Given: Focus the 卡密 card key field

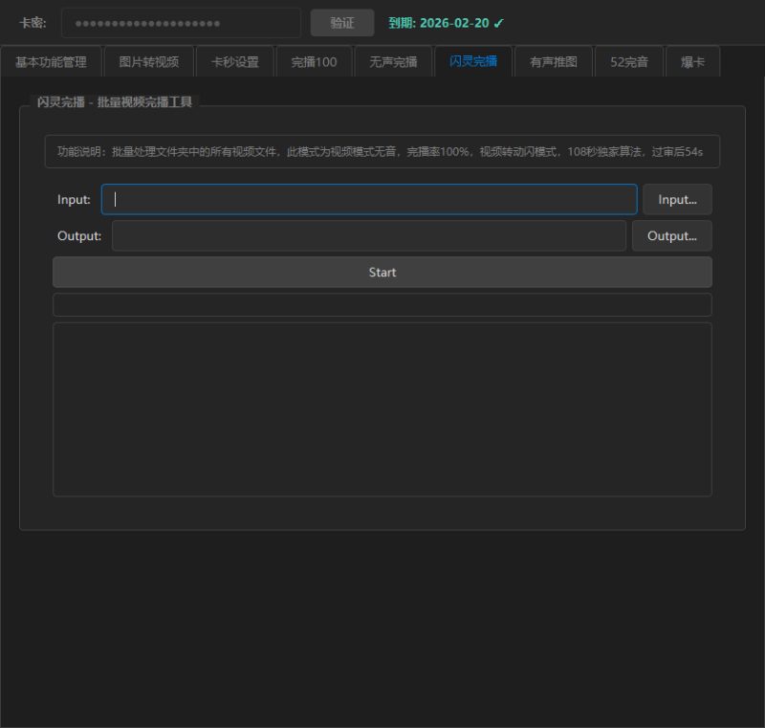Looking at the screenshot, I should point(181,23).
